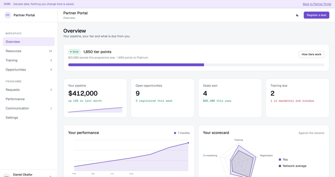This screenshot has height=177, width=335.
Task: Open Resources in the sidebar
Action: coord(29,51)
